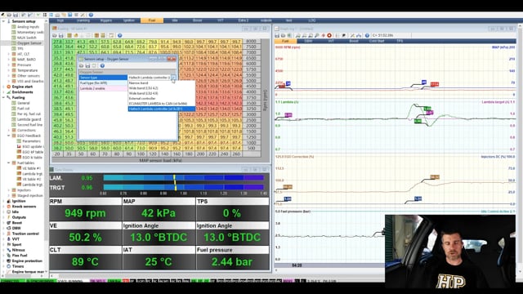
Task: Switch to the Boost tab in top tab bar
Action: [198, 20]
